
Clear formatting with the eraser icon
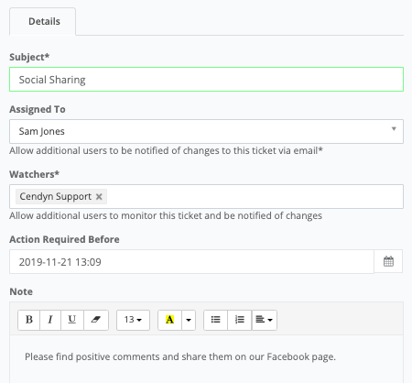96,320
